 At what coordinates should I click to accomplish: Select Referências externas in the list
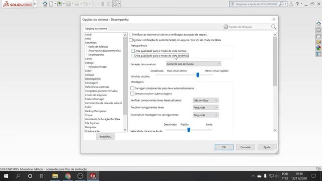point(97,87)
